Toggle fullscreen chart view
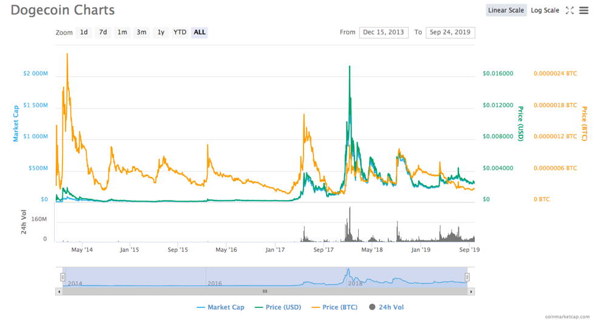Image resolution: width=607 pixels, height=323 pixels. 569,10
